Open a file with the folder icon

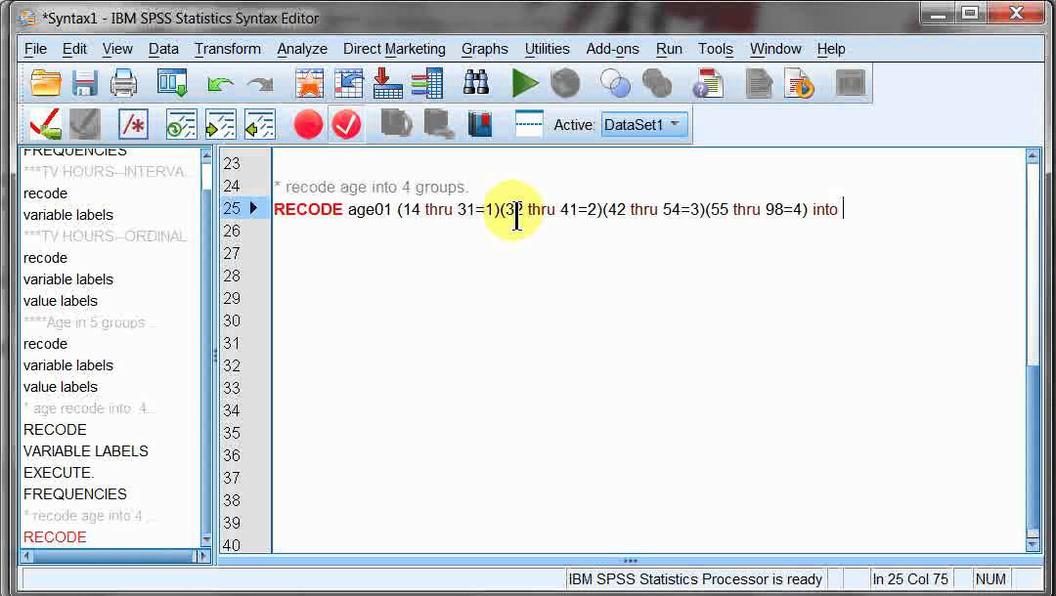[x=46, y=83]
